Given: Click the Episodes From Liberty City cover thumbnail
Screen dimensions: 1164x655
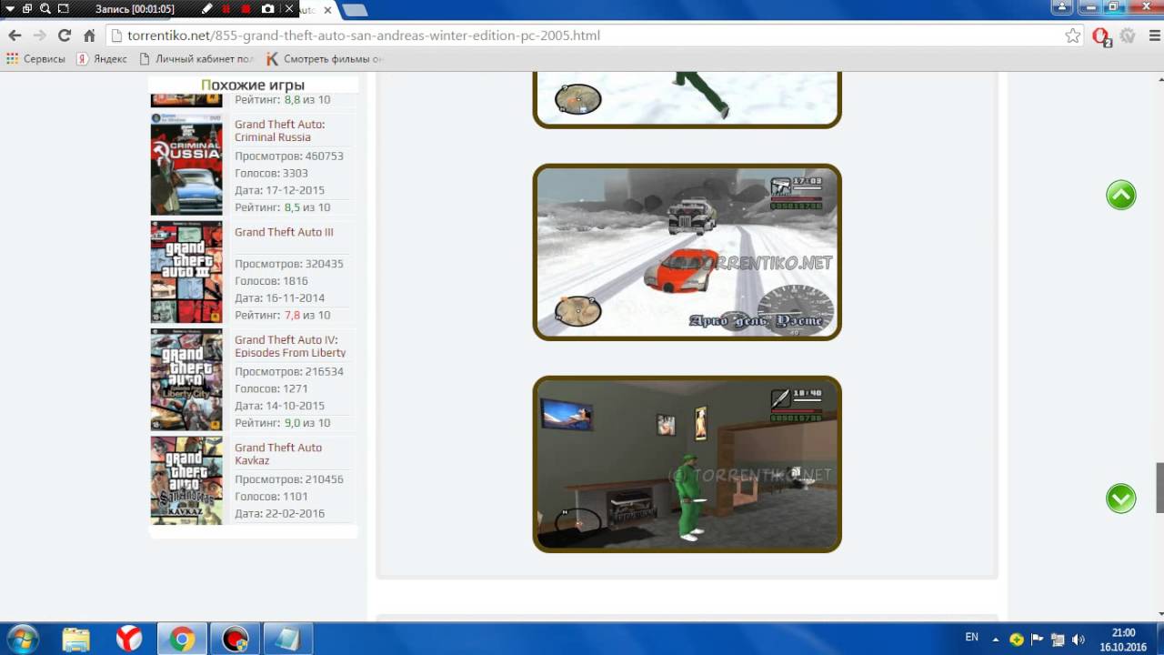Looking at the screenshot, I should [186, 379].
